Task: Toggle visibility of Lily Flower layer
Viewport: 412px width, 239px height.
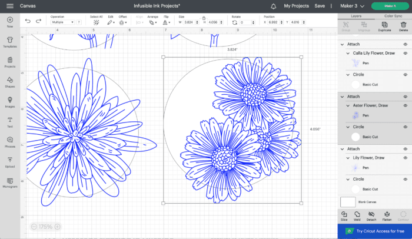Action: coord(406,157)
